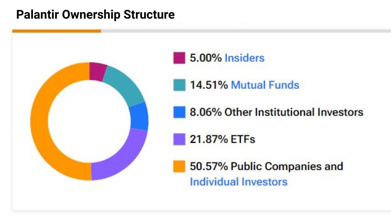Click the Other Institutional Investors label
This screenshot has height=220, width=391.
point(294,112)
